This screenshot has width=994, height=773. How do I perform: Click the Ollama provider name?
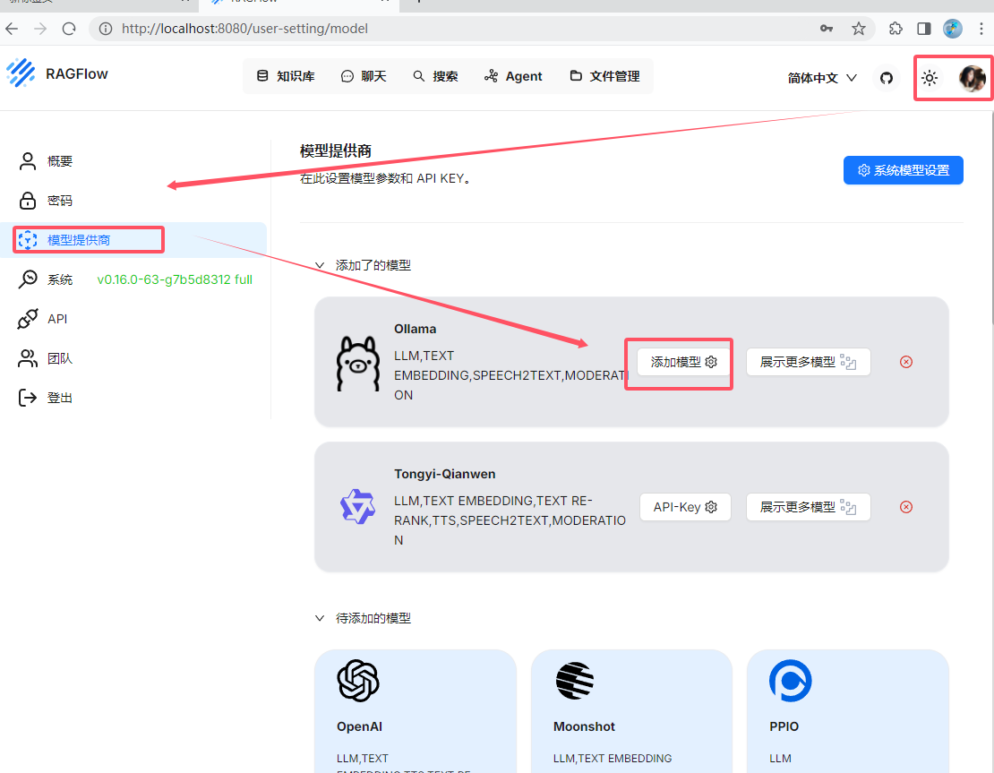point(416,329)
